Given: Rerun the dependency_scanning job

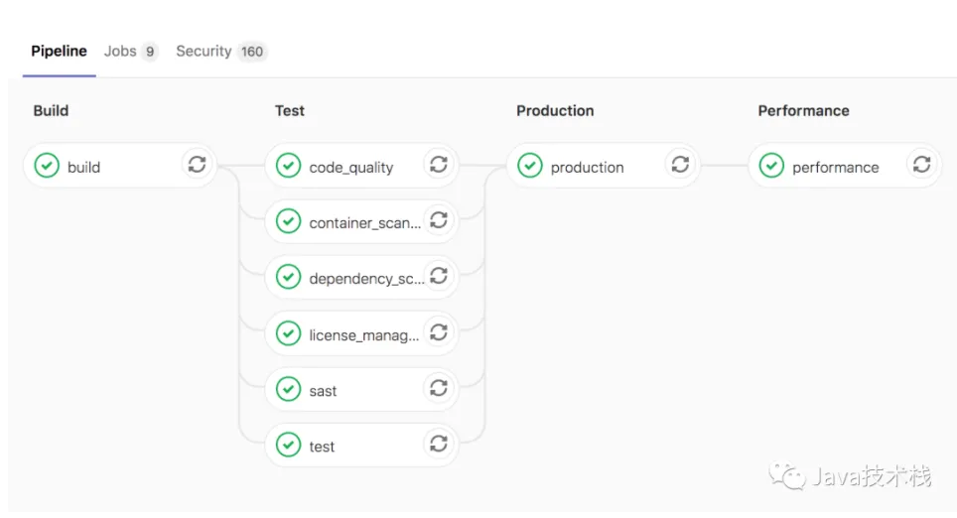Looking at the screenshot, I should click(438, 276).
